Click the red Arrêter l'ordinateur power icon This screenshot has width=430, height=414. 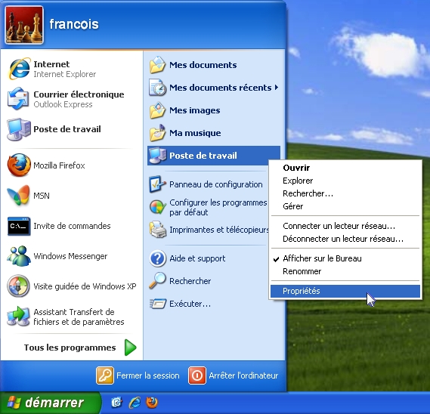pyautogui.click(x=197, y=375)
